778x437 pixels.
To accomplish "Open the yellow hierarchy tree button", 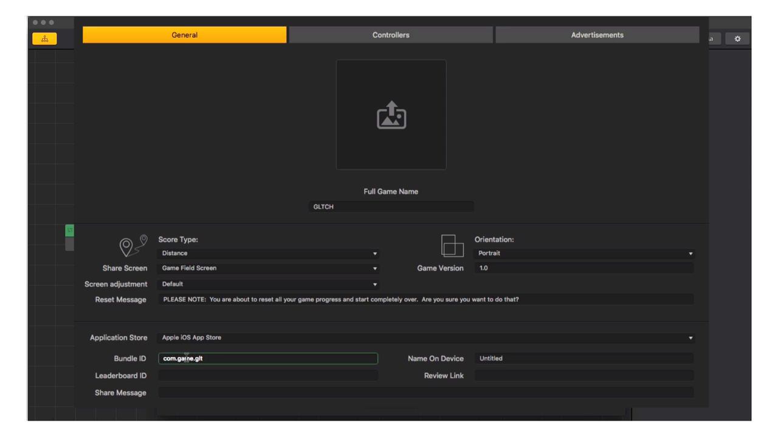I will [44, 38].
